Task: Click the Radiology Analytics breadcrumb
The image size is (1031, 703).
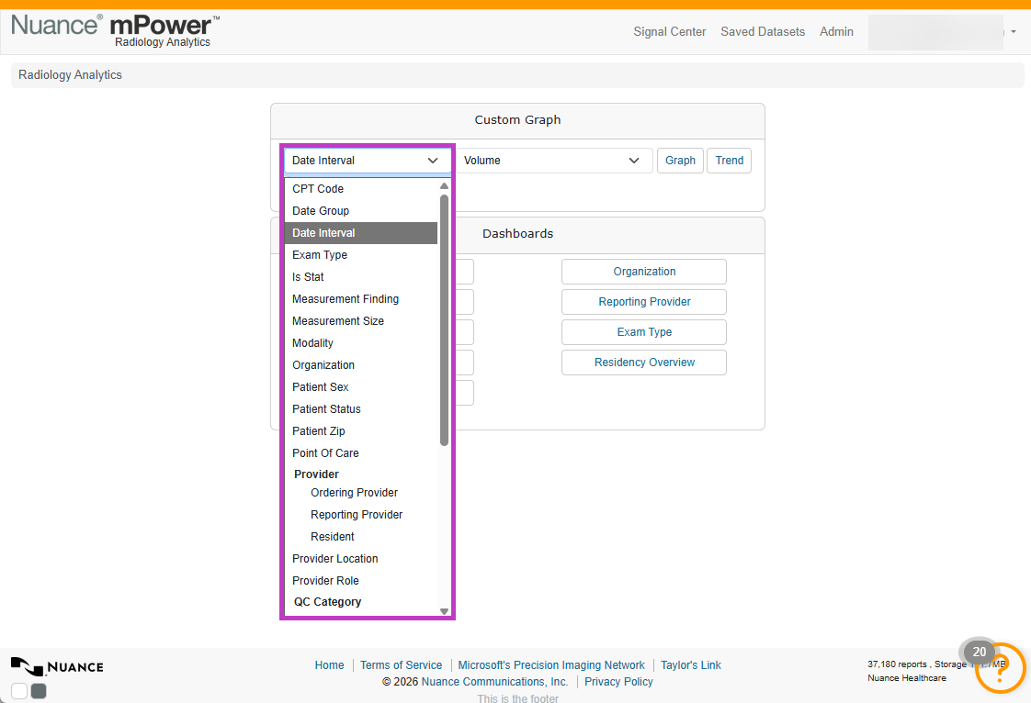Action: click(71, 75)
